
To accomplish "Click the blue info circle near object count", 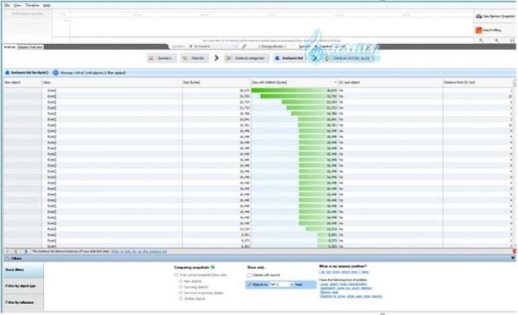I will tap(55, 73).
